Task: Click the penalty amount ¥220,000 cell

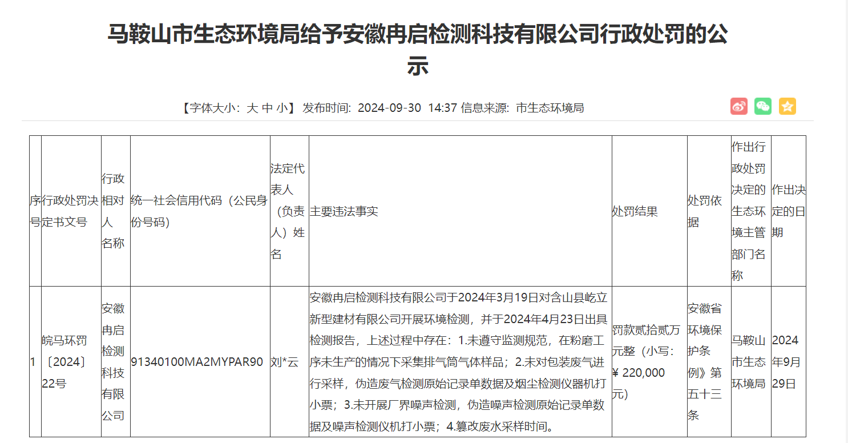Action: 649,362
